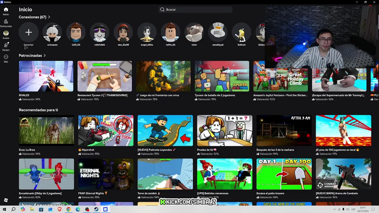This screenshot has width=379, height=213.
Task: Open tefito_56 friend avatar
Action: (171, 32)
